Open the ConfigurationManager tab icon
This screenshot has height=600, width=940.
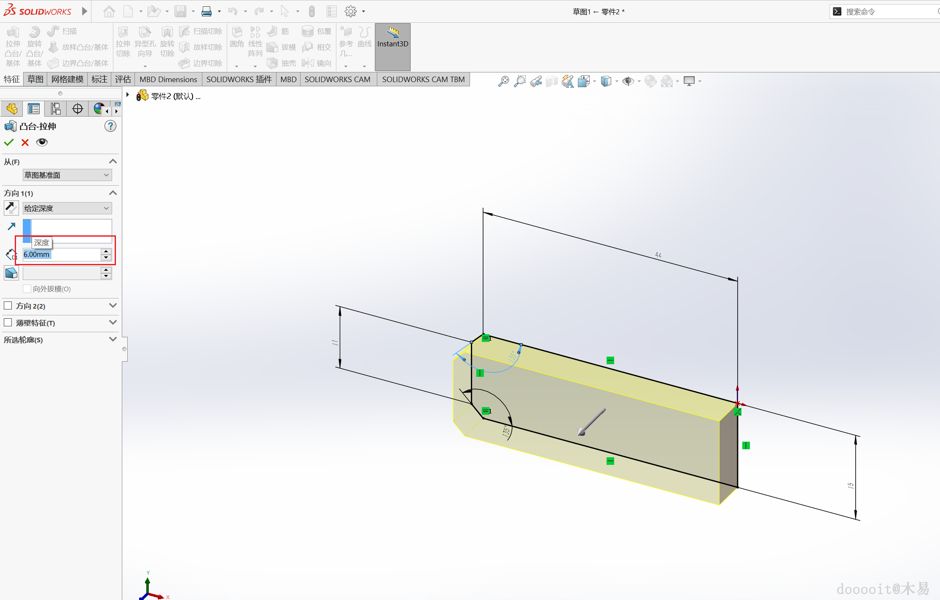pyautogui.click(x=56, y=109)
